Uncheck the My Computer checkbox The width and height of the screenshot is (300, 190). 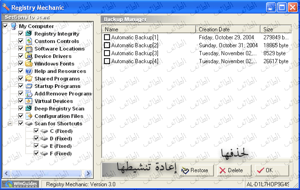coord(5,26)
